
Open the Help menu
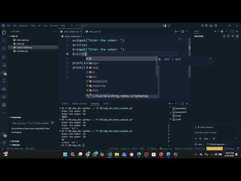click(63, 26)
